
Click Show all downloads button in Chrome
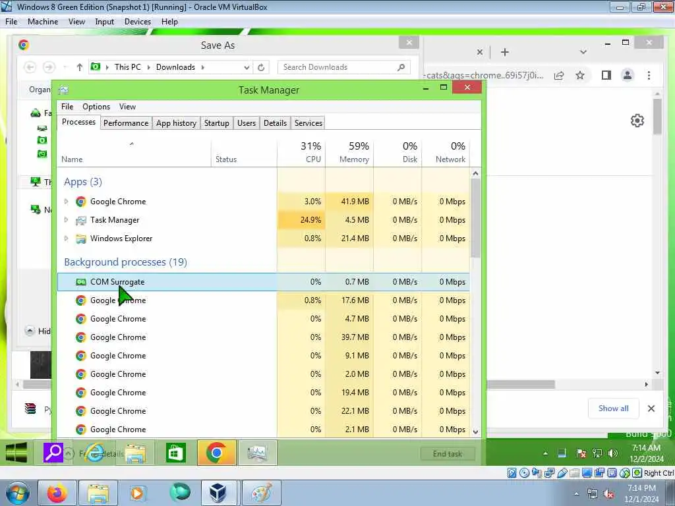(613, 408)
